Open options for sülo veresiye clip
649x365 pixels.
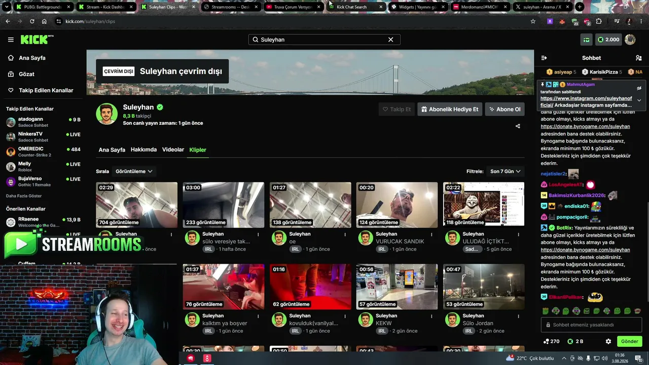(x=258, y=234)
